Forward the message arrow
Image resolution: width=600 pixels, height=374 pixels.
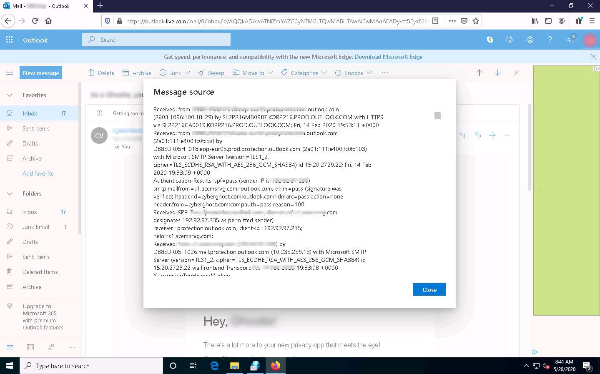[492, 135]
